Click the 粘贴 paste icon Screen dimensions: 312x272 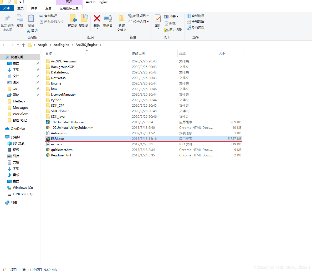[31, 18]
